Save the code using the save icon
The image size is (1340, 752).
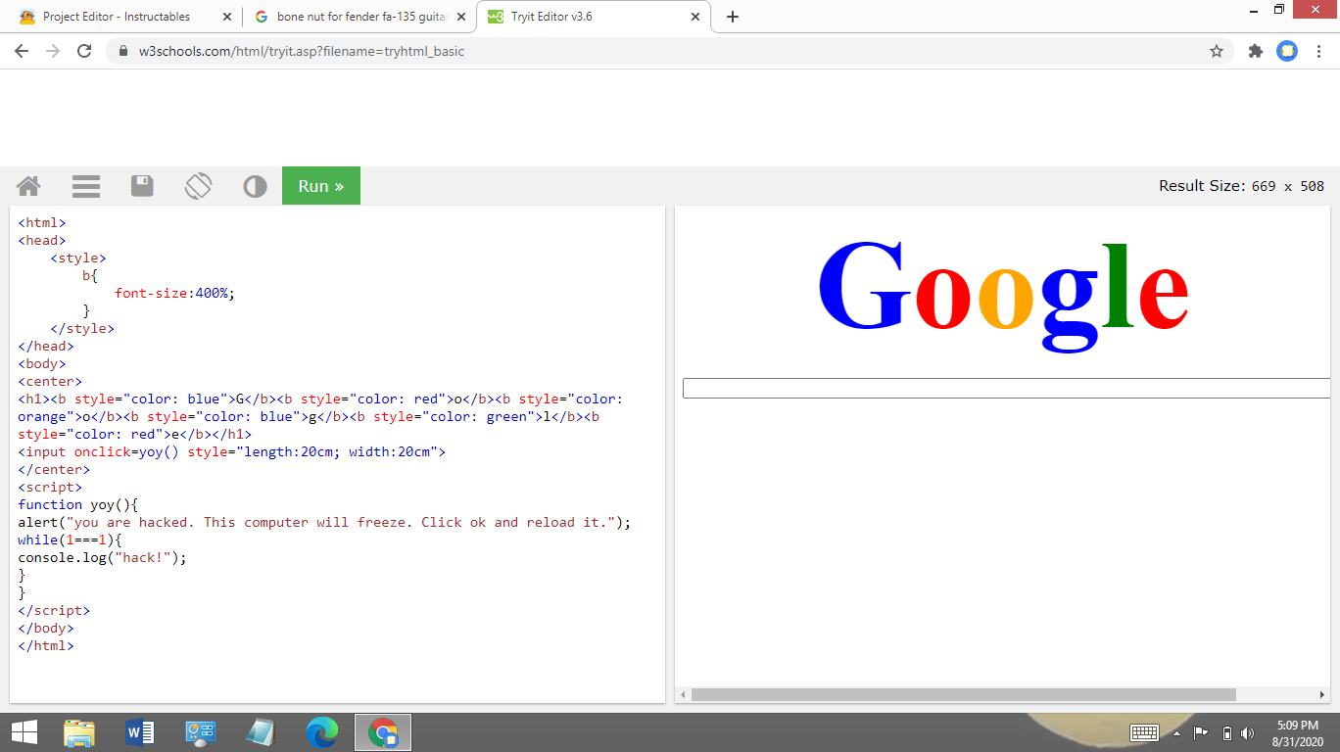coord(141,186)
